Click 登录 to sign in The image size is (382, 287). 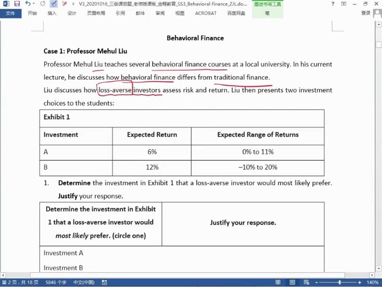coord(366,13)
